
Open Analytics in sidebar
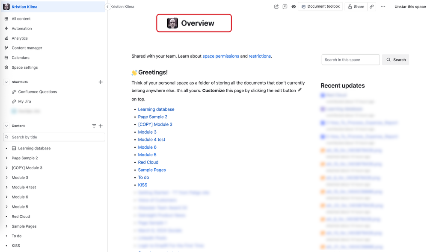click(x=20, y=38)
